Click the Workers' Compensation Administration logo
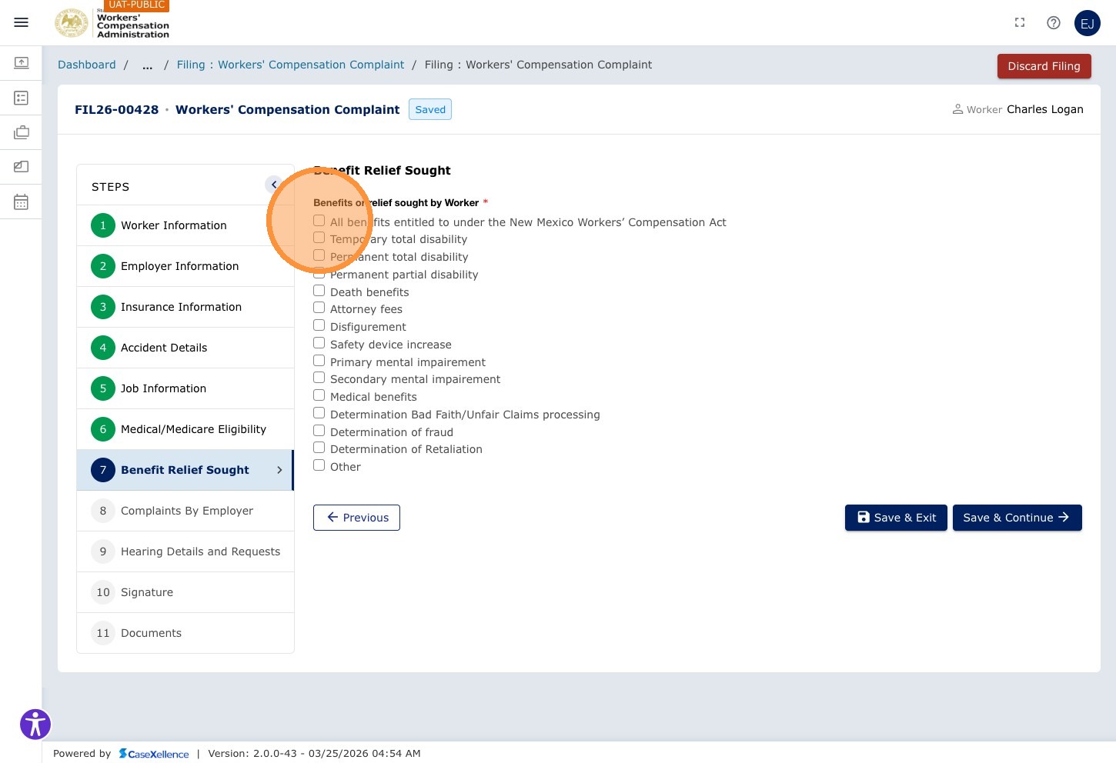Viewport: 1116px width, 763px height. (x=112, y=22)
